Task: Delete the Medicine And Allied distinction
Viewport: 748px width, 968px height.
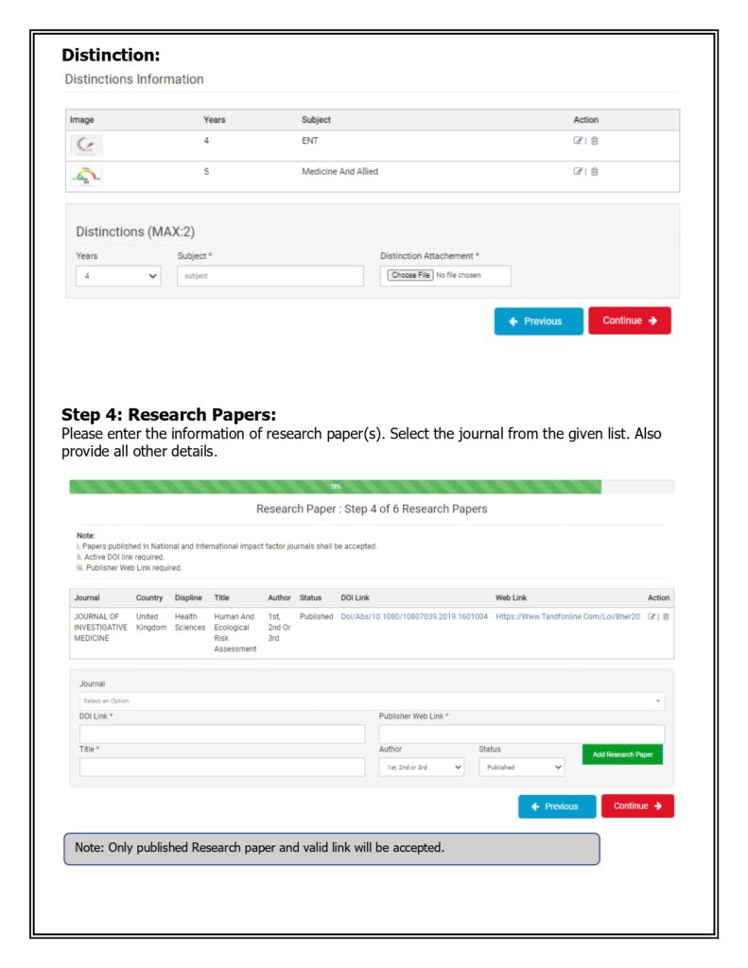Action: tap(594, 172)
